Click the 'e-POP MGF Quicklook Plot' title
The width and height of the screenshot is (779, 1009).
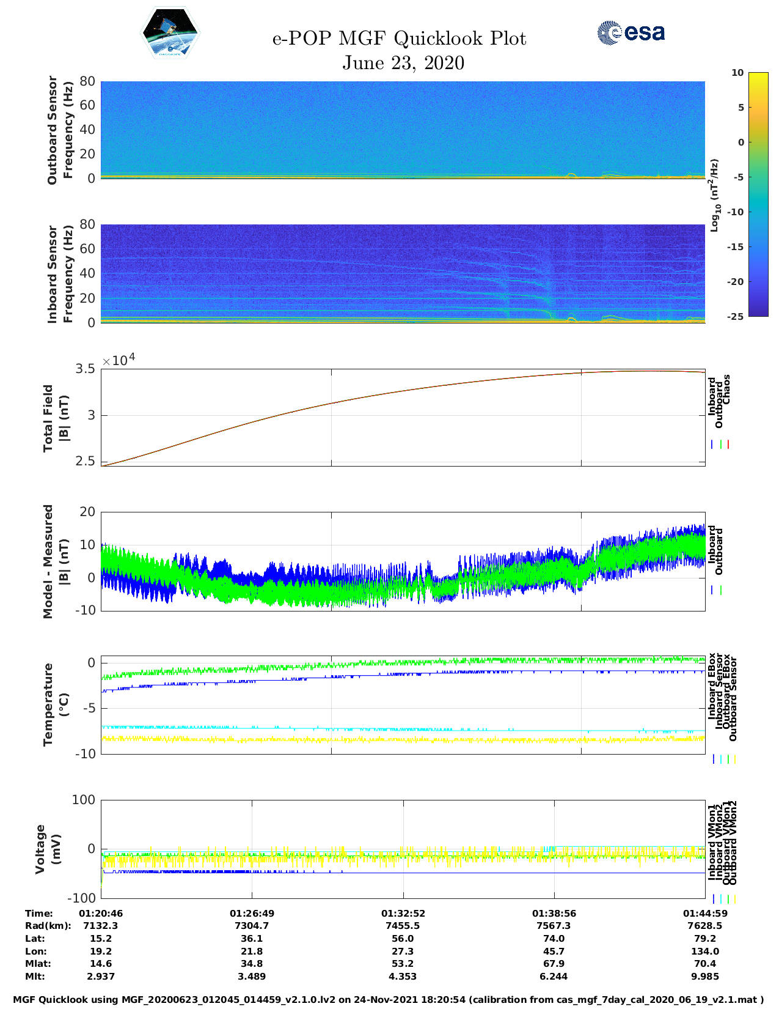point(399,39)
